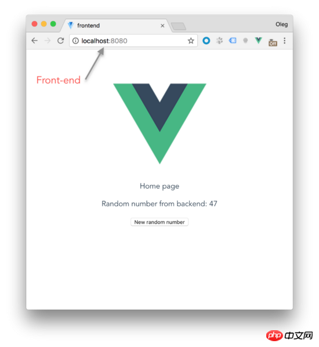Image resolution: width=319 pixels, height=347 pixels.
Task: Click the gray paw print extension icon
Action: (219, 41)
